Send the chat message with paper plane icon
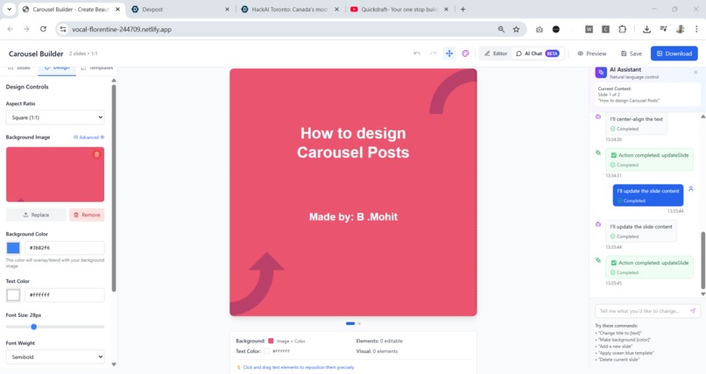The image size is (706, 374). [x=693, y=311]
